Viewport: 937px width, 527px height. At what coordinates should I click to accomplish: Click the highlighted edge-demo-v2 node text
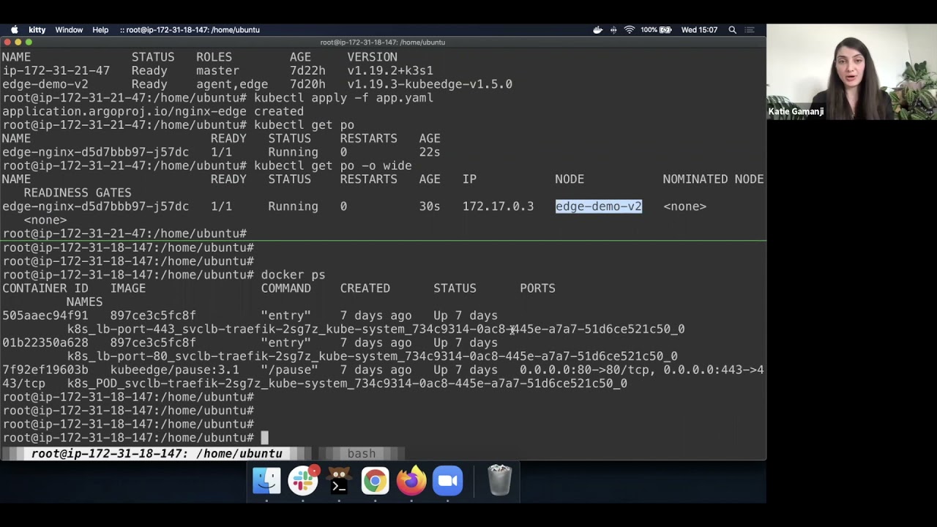(x=598, y=206)
